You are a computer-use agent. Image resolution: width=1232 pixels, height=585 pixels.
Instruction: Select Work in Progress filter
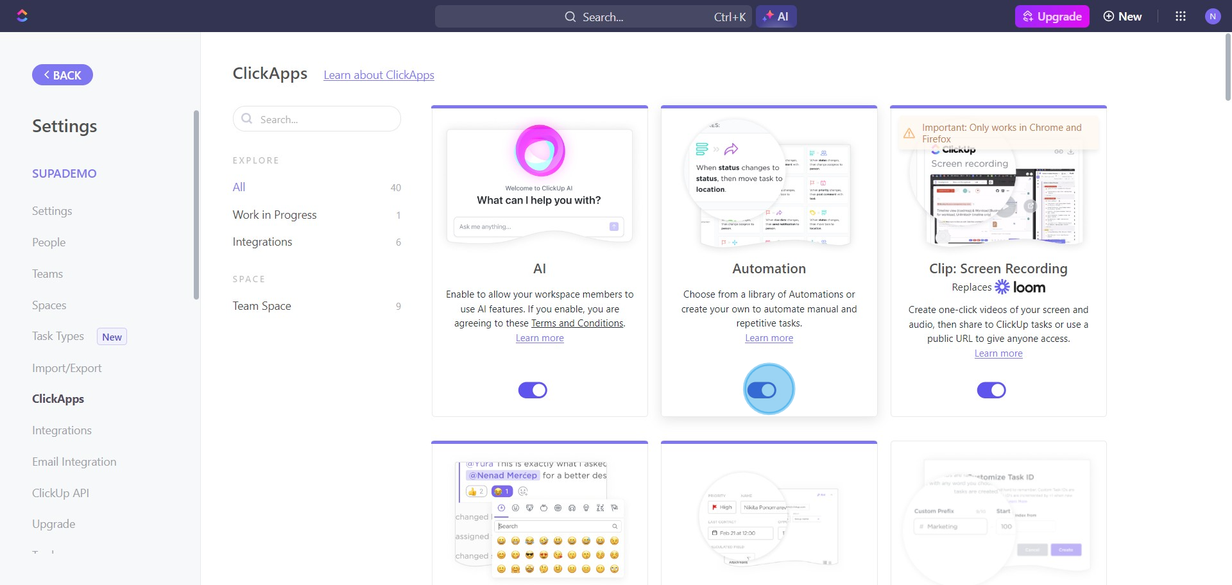click(275, 215)
